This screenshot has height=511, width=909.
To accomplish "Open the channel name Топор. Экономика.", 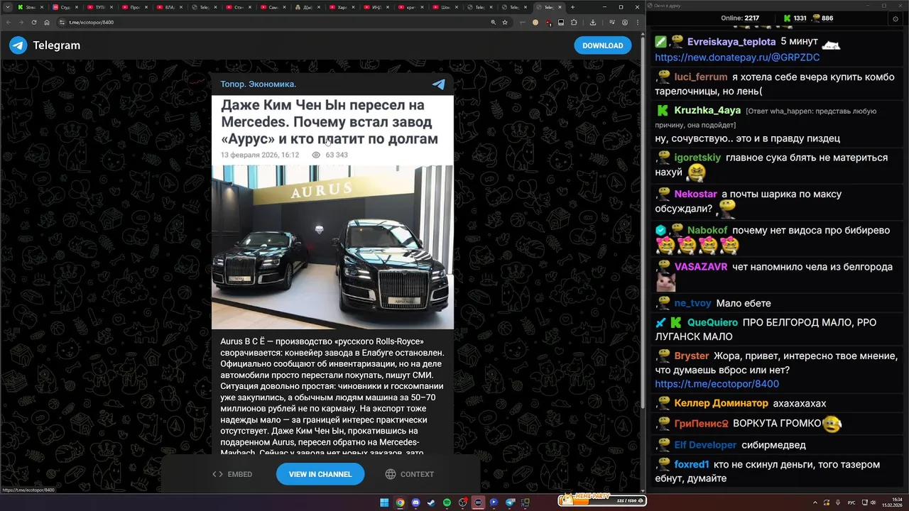I will (x=258, y=84).
